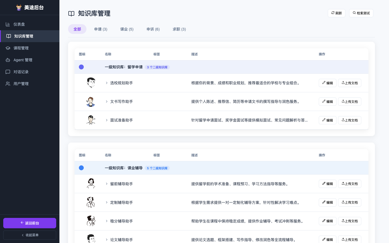
Task: Open 仪表盘 from the sidebar
Action: tap(30, 24)
